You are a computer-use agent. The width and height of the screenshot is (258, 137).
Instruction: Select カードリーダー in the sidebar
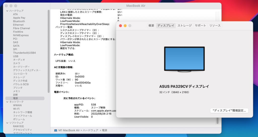tap(21, 67)
